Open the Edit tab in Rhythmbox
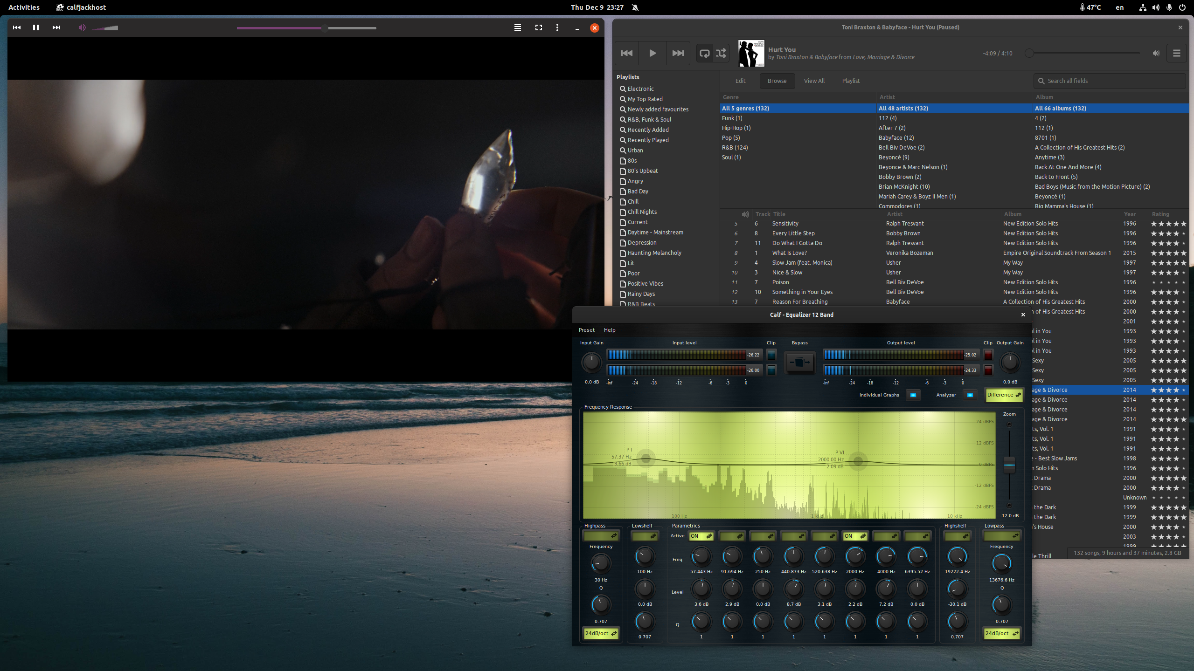 pos(741,81)
